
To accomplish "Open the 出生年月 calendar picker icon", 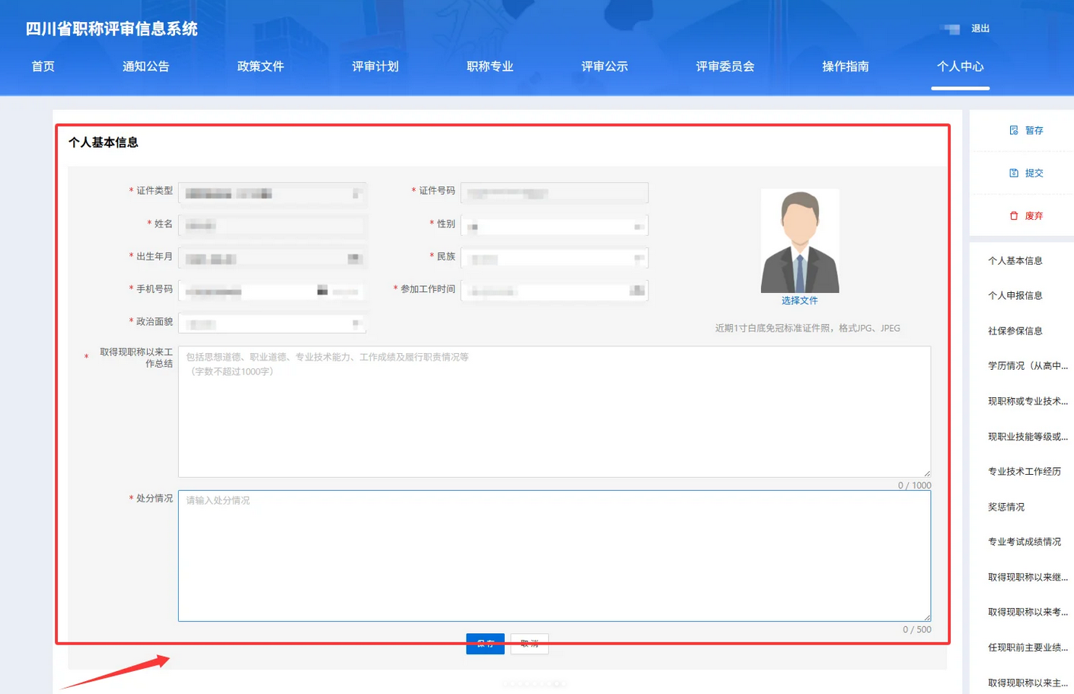I will tap(356, 257).
